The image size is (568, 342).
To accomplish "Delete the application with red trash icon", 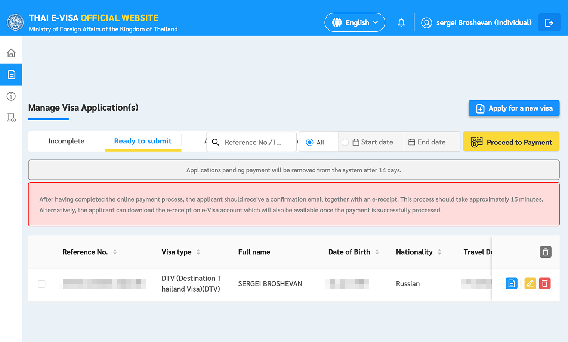I will 545,284.
